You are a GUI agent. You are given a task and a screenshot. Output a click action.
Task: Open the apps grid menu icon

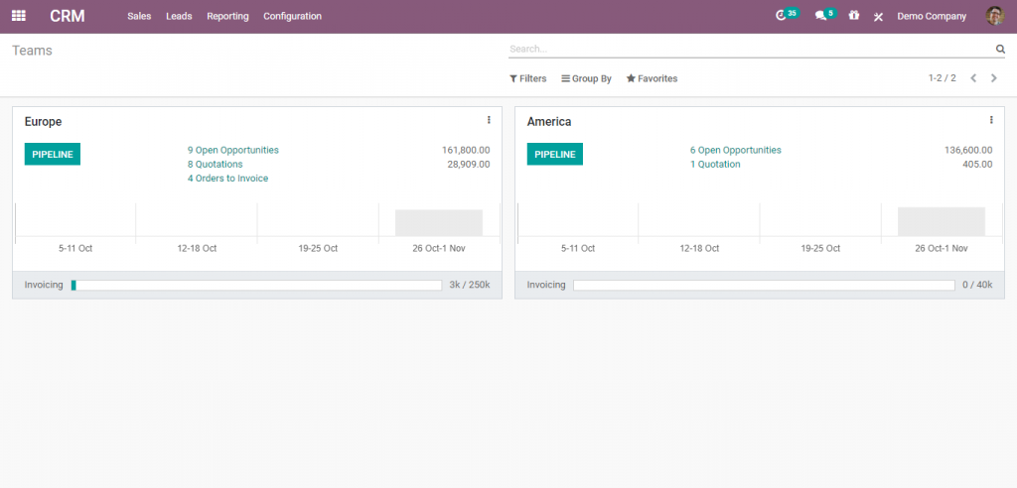(x=19, y=16)
